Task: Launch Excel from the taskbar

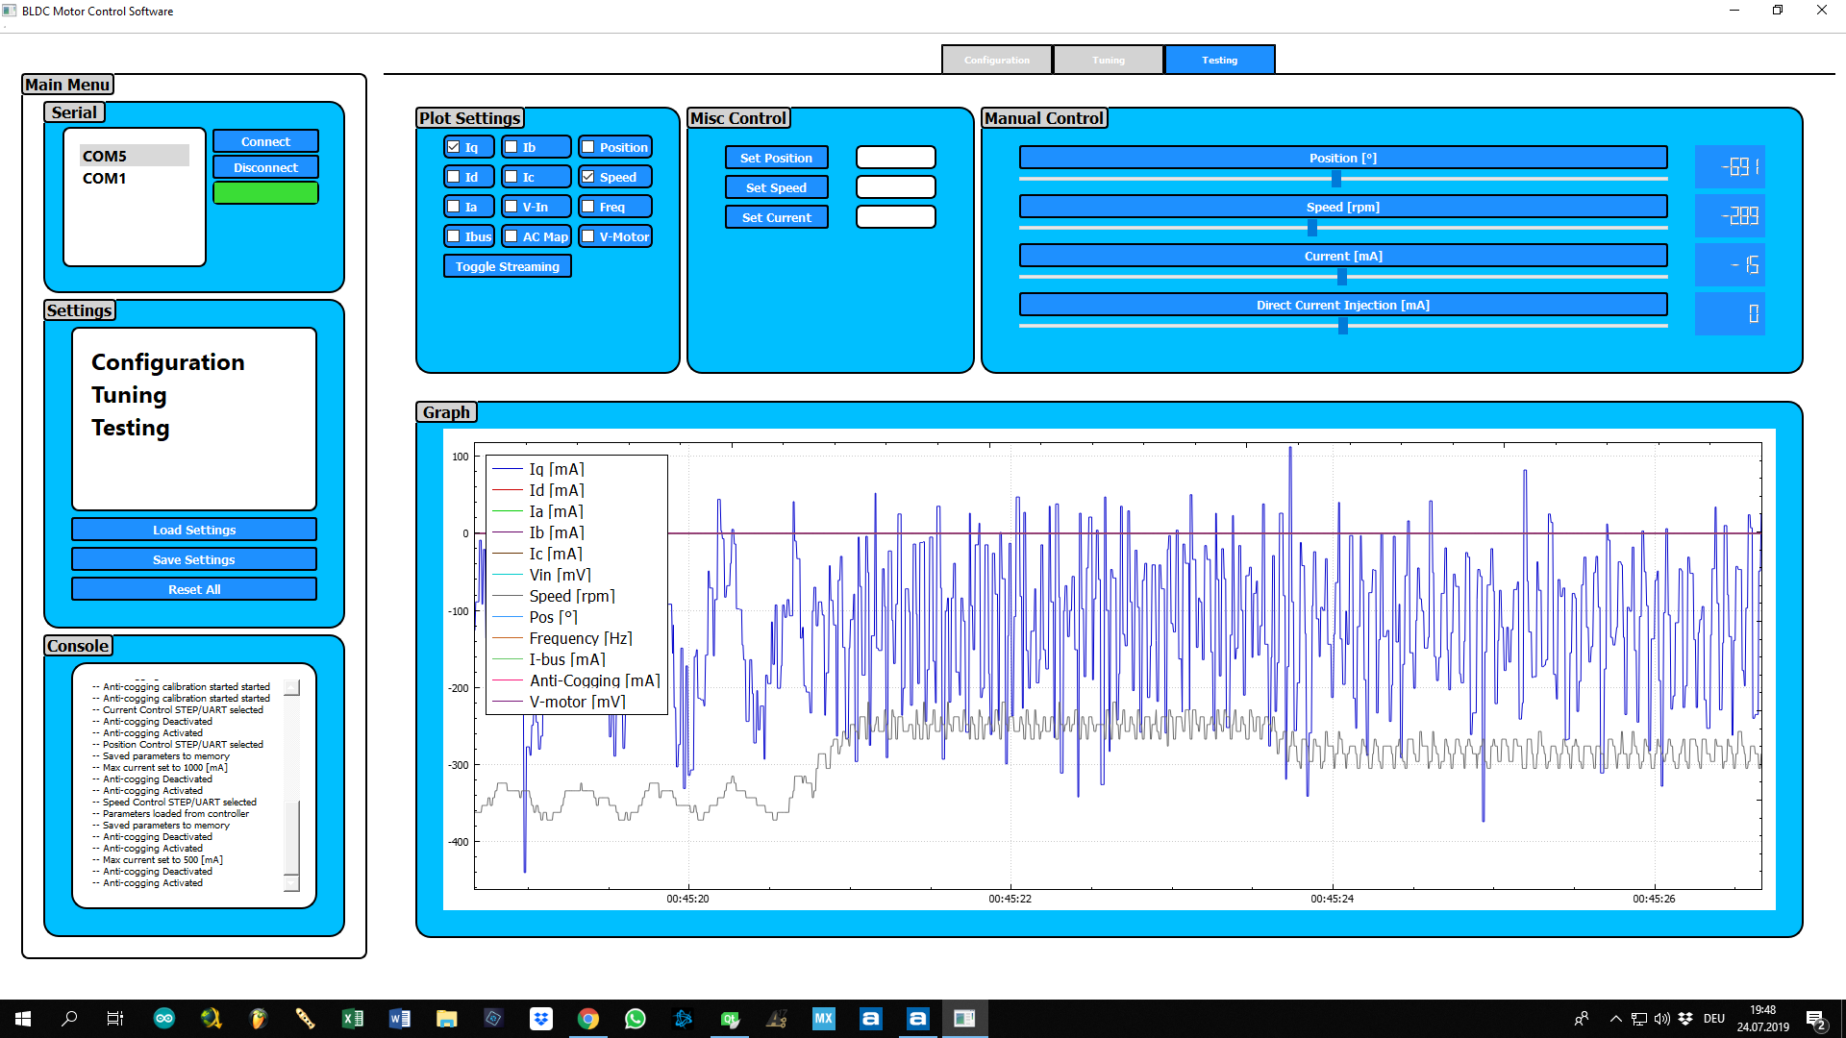Action: pos(353,1019)
